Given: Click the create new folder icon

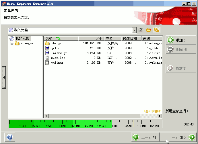Looking at the screenshot, I should pyautogui.click(x=149, y=30).
